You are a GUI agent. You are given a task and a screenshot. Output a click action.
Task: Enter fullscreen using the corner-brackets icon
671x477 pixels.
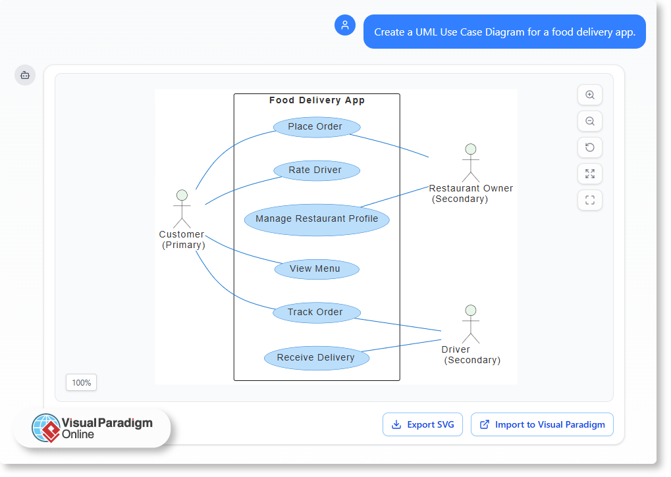click(589, 200)
